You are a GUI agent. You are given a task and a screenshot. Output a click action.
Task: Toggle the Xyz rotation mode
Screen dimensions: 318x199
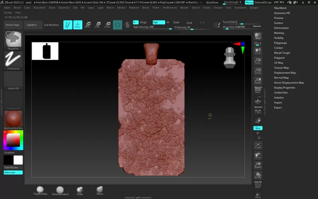tap(258, 128)
